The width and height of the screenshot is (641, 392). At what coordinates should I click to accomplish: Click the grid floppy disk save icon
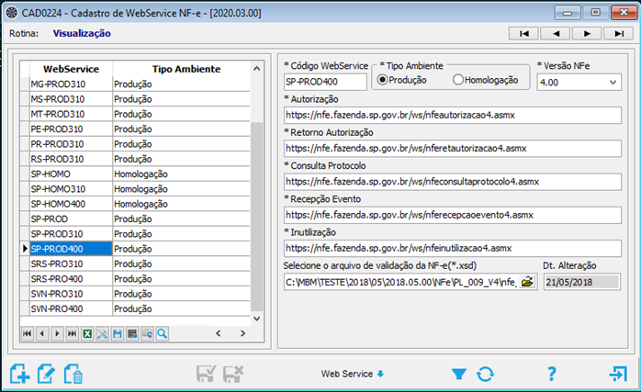click(118, 333)
